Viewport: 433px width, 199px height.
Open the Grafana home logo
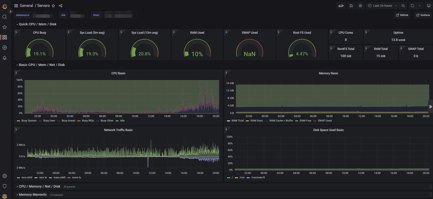4,6
